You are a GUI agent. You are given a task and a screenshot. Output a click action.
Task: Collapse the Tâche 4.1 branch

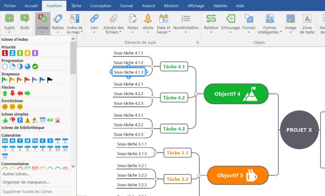[x=152, y=67]
